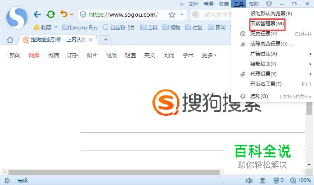
Task: Click the vertical scrollbar down arrow
Action: [x=309, y=165]
